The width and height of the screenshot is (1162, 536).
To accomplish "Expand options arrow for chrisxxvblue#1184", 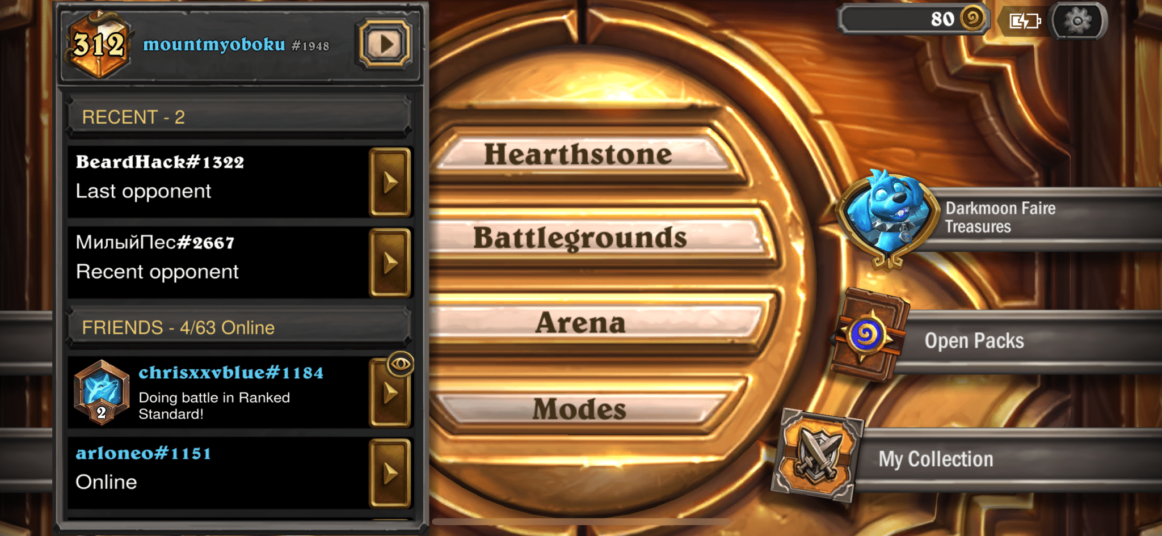I will coord(390,392).
